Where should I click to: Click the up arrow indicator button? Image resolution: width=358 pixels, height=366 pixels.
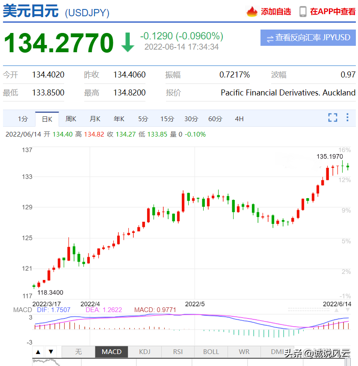[x=38, y=352]
